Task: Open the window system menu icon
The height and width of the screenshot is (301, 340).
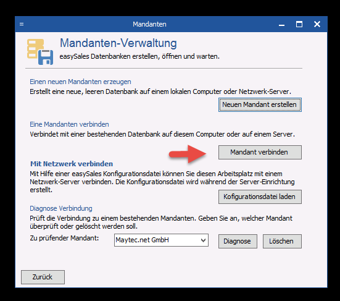Action: (22, 24)
